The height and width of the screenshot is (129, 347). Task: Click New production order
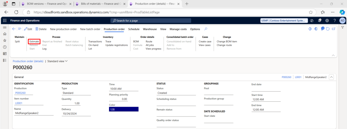pyautogui.click(x=63, y=29)
